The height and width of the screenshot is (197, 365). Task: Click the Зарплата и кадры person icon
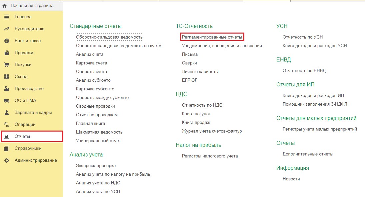7,113
